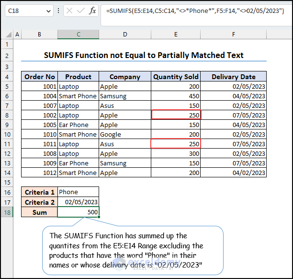Select highlighted 250 cell in row 8
Image resolution: width=293 pixels, height=279 pixels.
tap(176, 115)
